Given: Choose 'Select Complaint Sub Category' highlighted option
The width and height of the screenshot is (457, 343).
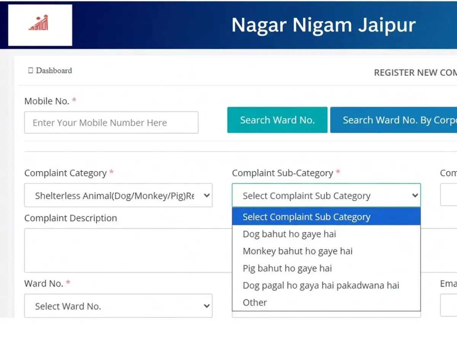Looking at the screenshot, I should click(326, 217).
